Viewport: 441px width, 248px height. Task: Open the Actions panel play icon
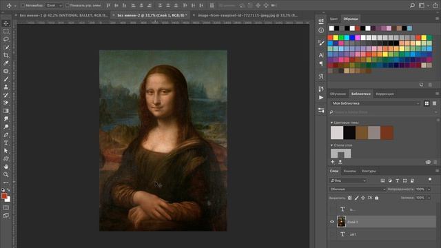(321, 98)
